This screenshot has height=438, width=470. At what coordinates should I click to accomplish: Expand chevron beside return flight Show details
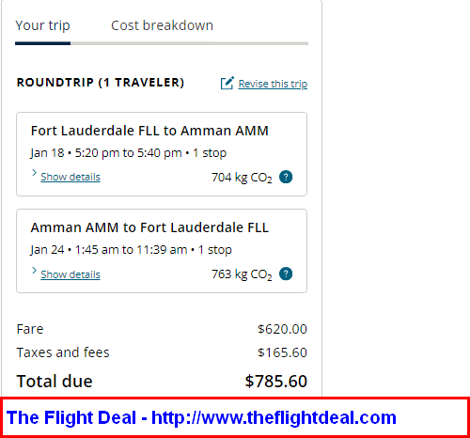pyautogui.click(x=34, y=271)
